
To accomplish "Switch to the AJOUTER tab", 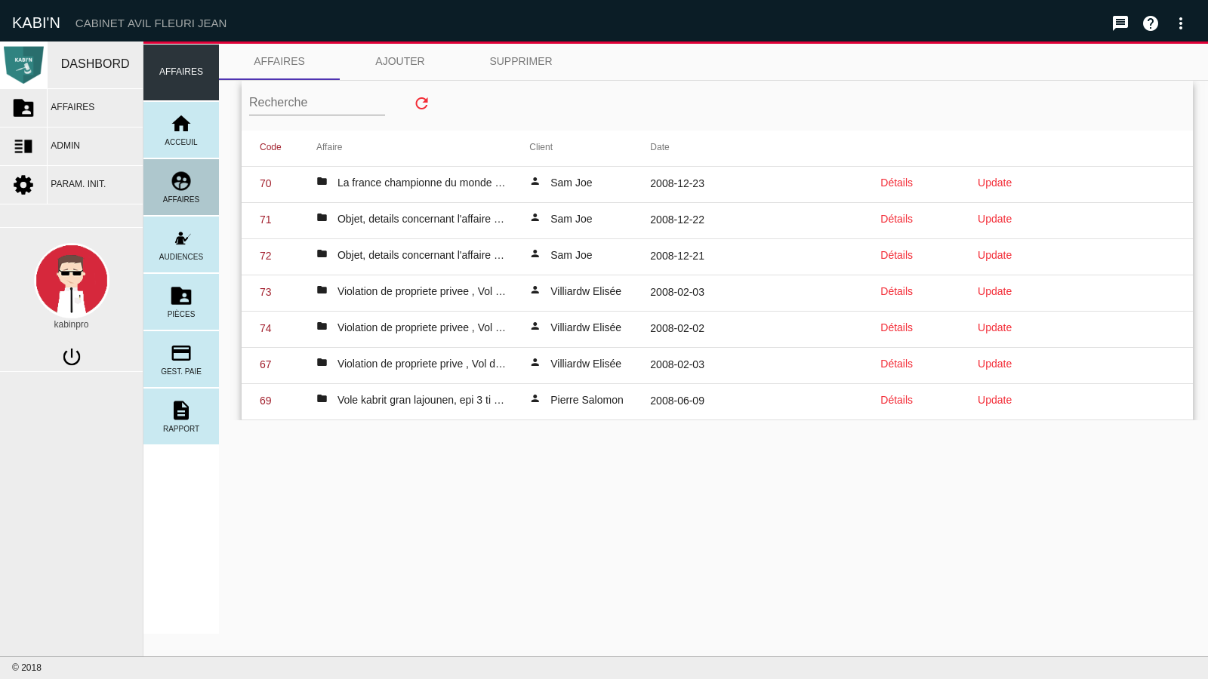I will click(400, 62).
